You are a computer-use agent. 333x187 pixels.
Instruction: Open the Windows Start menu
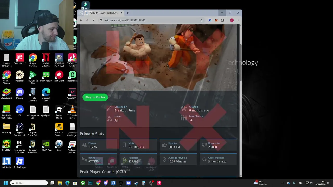(x=5, y=183)
